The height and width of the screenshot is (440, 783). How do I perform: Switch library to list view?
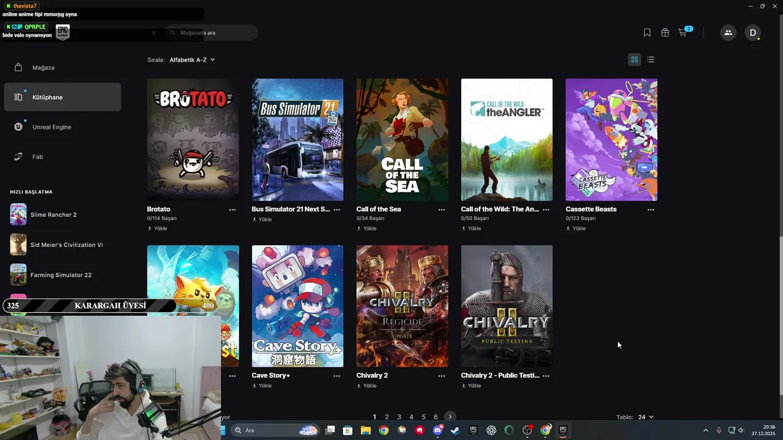tap(651, 59)
